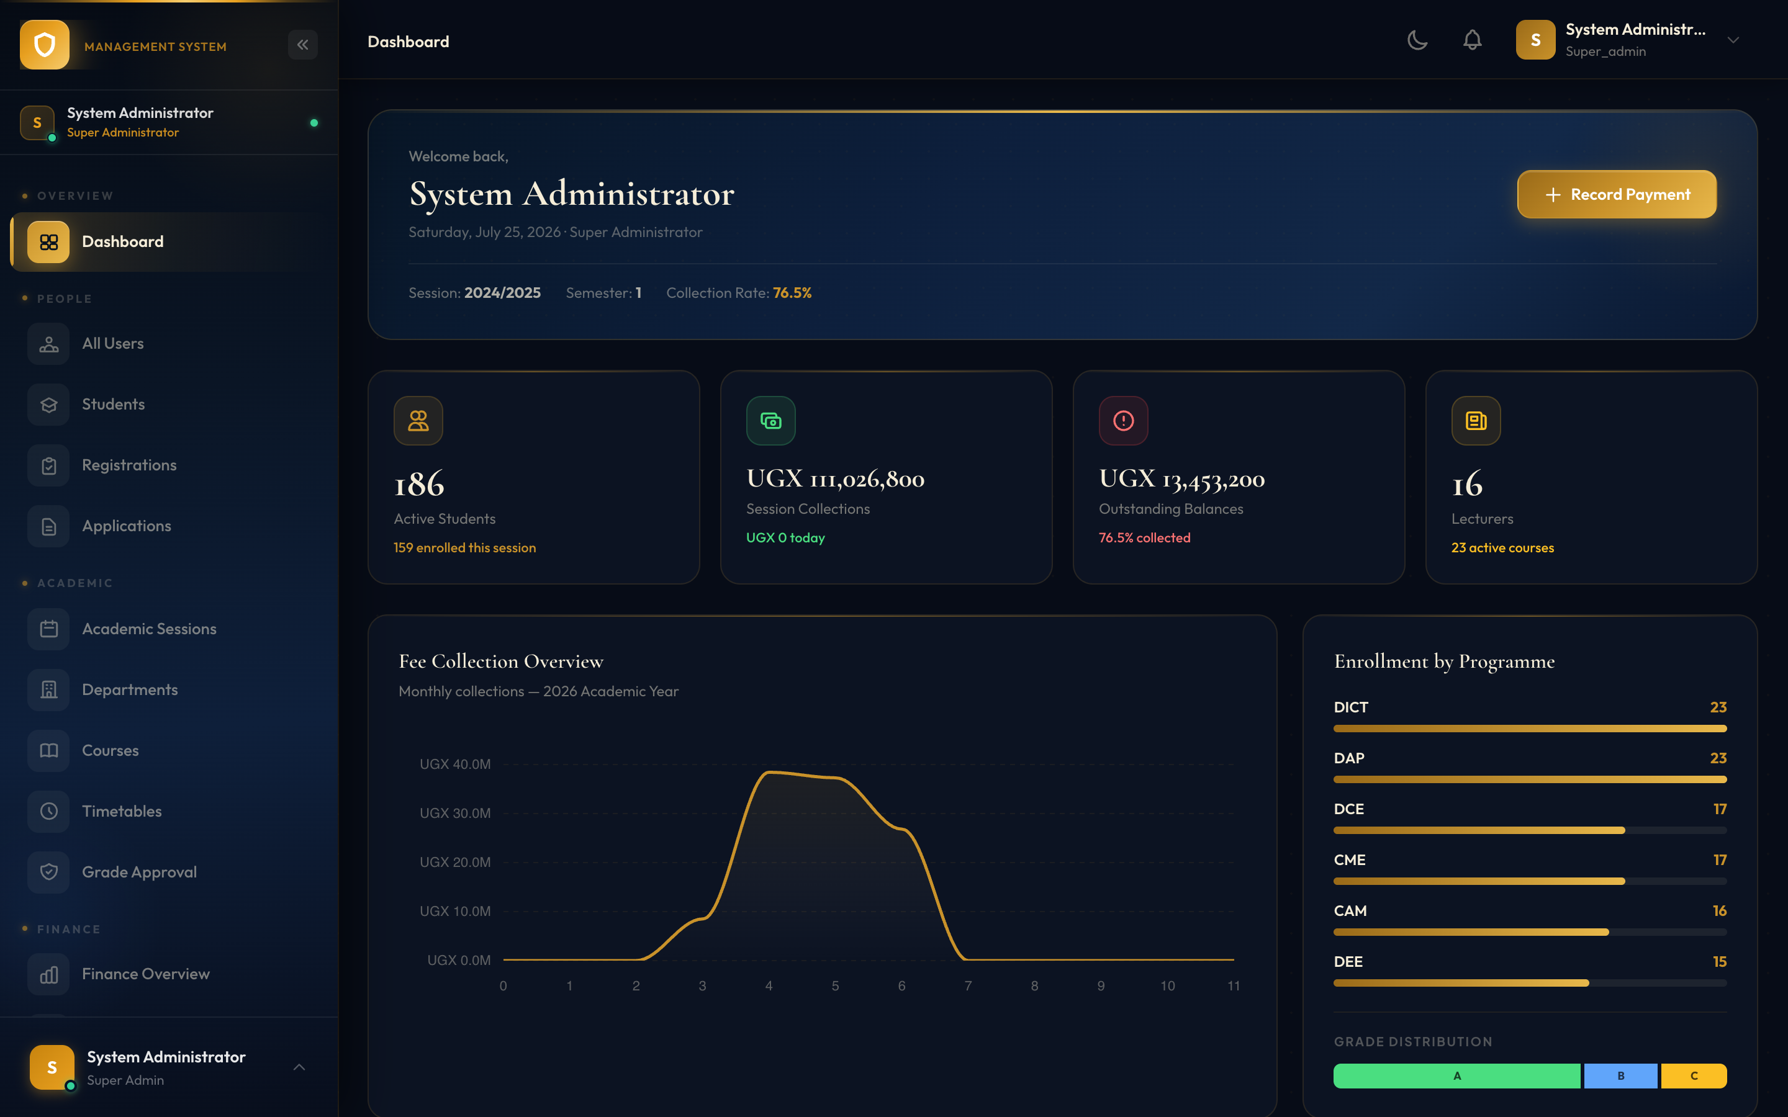The height and width of the screenshot is (1117, 1788).
Task: Click the Registrations clipboard icon
Action: point(49,465)
